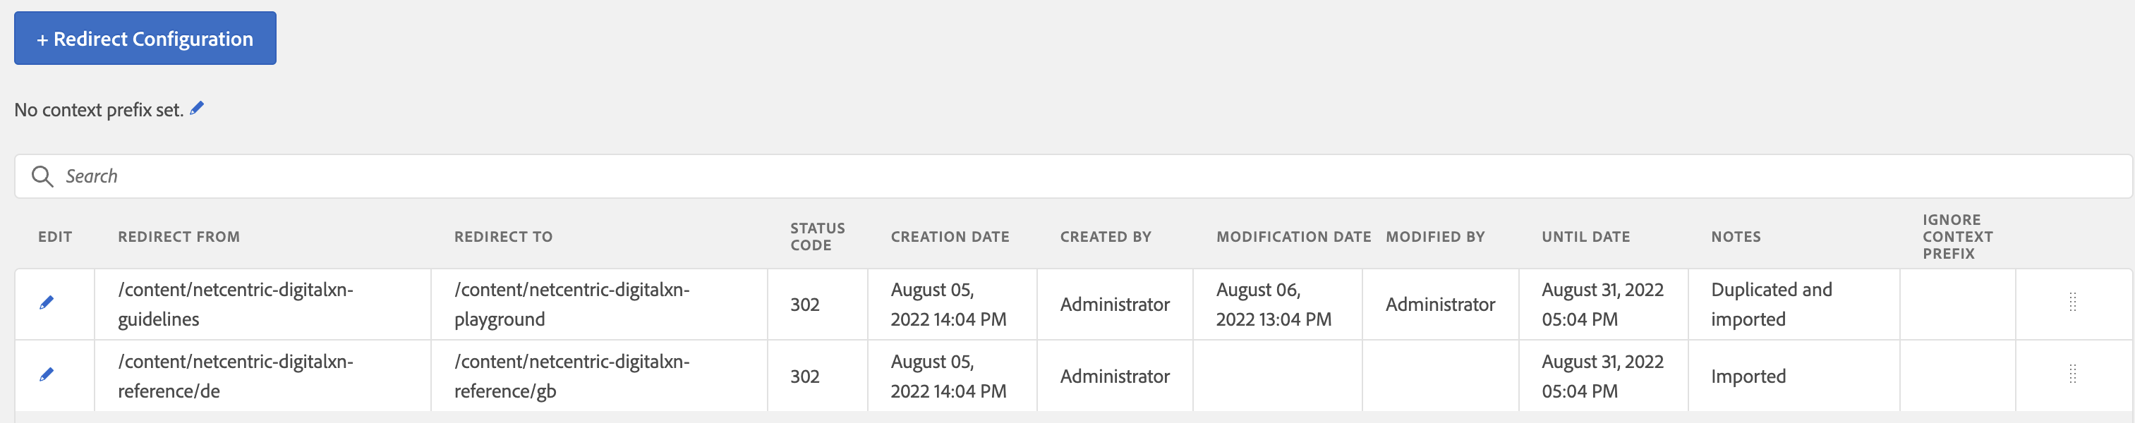This screenshot has width=2135, height=423.
Task: Open context prefix editor with pencil icon
Action: tap(198, 106)
